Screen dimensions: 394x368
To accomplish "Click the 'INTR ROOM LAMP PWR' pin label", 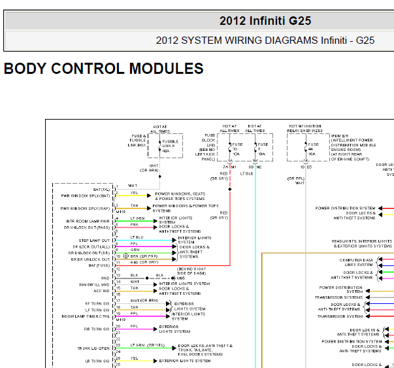I will point(88,221).
